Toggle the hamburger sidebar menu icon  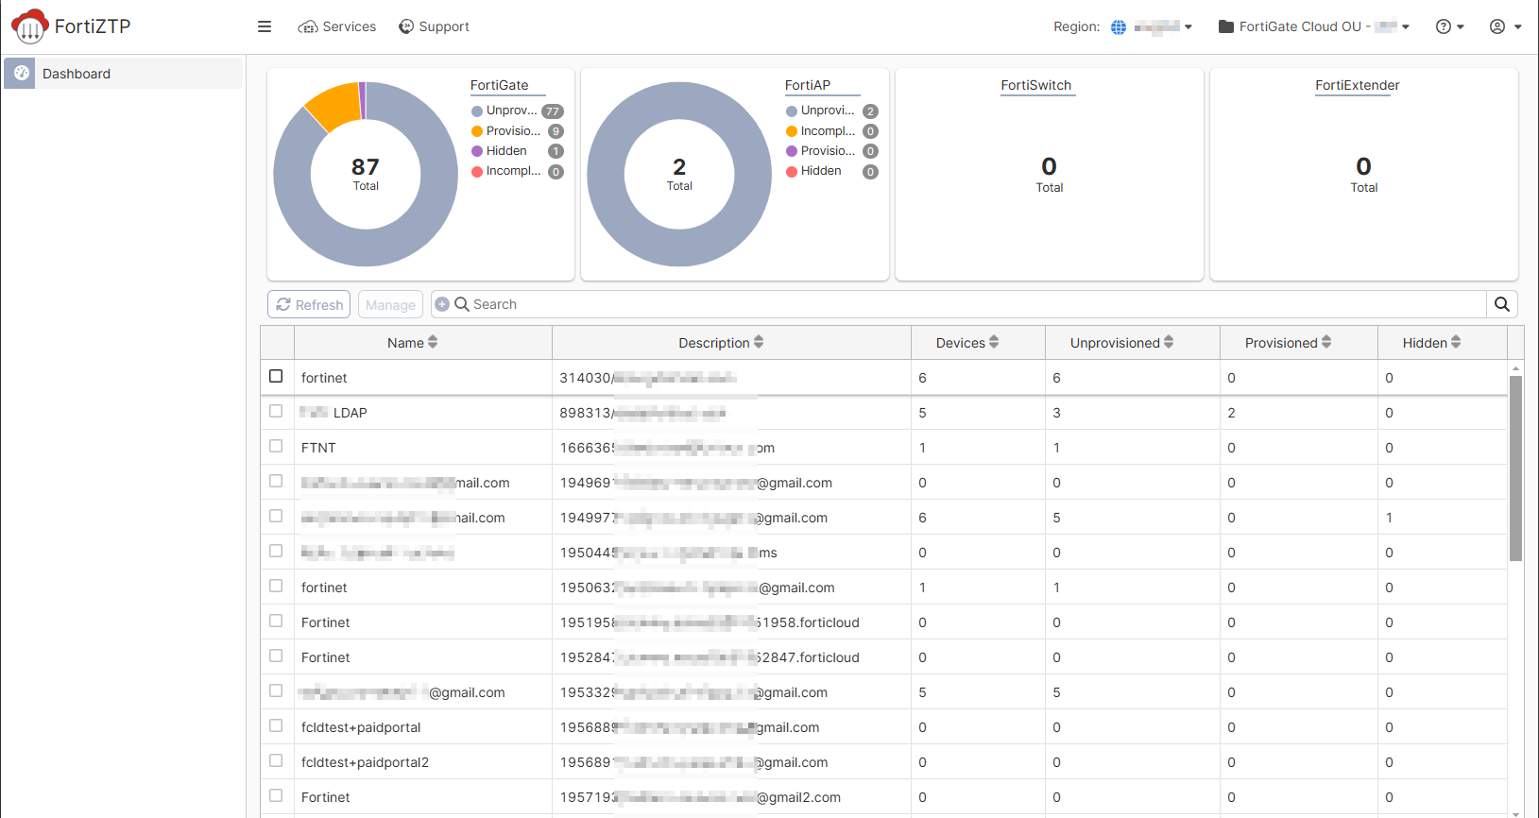(265, 26)
